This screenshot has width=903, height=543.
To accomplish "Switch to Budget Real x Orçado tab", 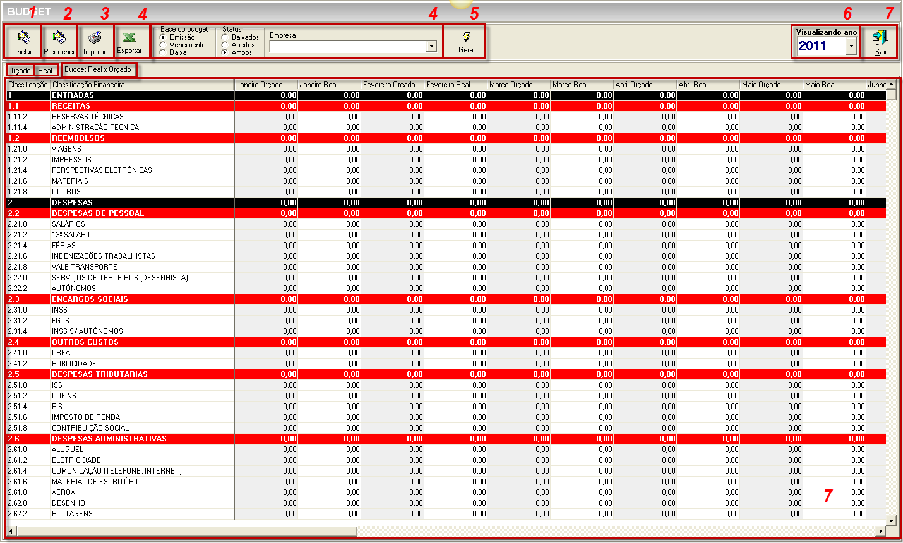I will click(98, 69).
